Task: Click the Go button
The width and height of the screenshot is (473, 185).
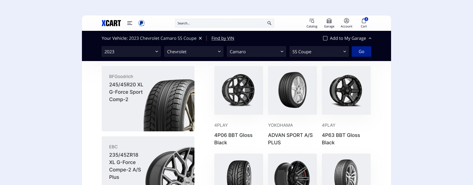Action: [361, 51]
